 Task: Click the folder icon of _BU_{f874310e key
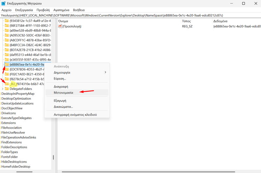point(7,84)
